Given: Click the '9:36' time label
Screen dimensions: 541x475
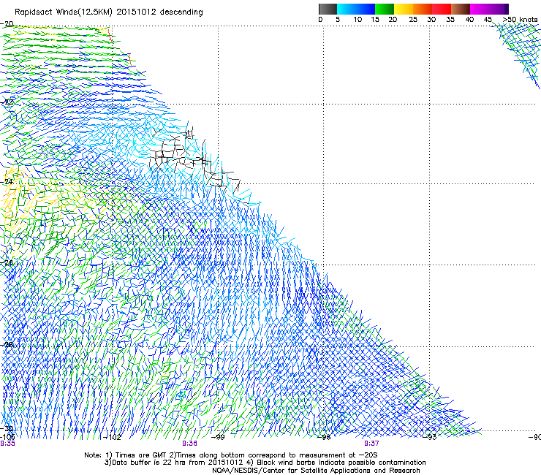Looking at the screenshot, I should point(190,444).
